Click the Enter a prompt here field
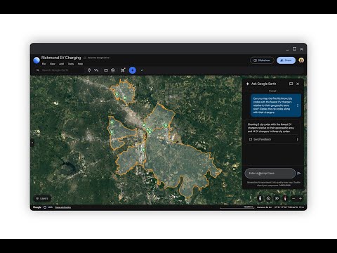Screen dimensions: 337x253 pyautogui.click(x=270, y=174)
